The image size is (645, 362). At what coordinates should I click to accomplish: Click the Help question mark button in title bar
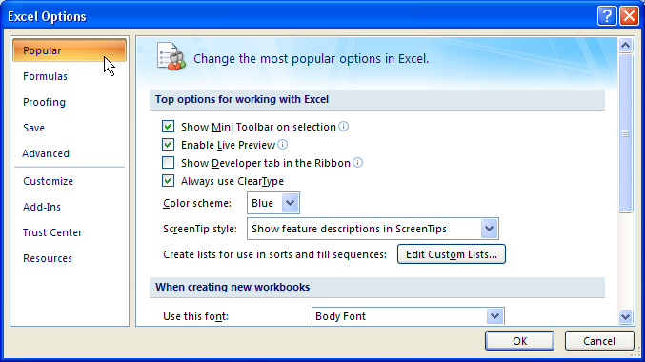point(607,16)
